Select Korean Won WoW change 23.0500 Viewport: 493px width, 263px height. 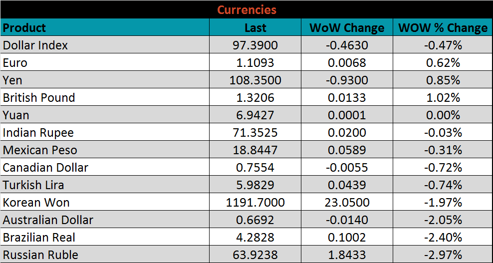click(347, 203)
